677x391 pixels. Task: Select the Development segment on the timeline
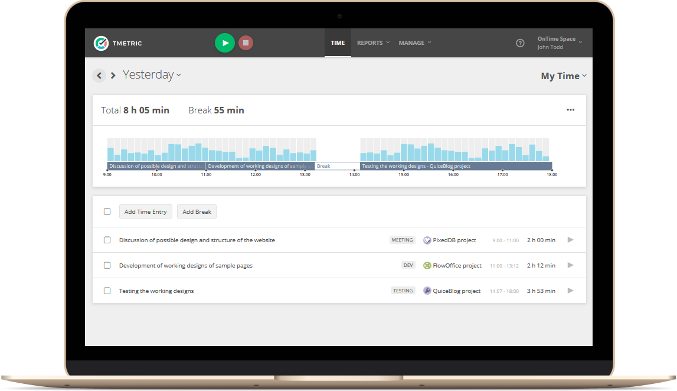pyautogui.click(x=260, y=166)
